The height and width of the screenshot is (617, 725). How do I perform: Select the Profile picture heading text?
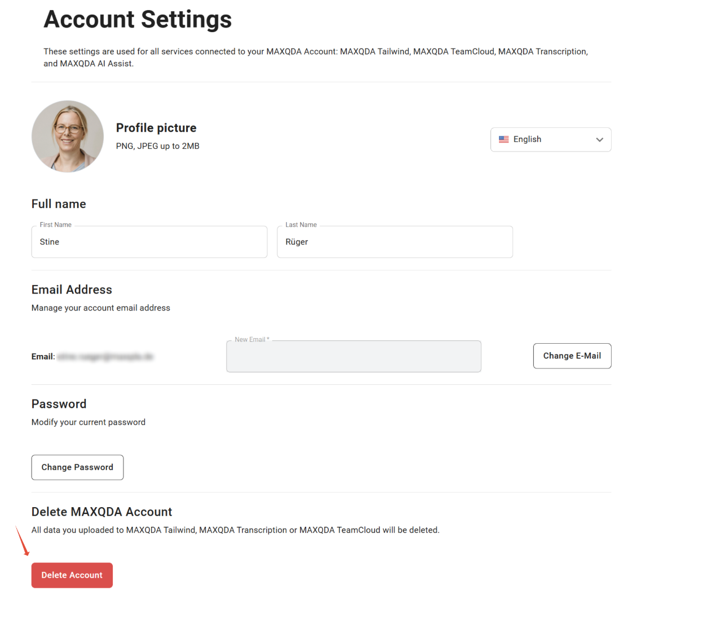(156, 128)
